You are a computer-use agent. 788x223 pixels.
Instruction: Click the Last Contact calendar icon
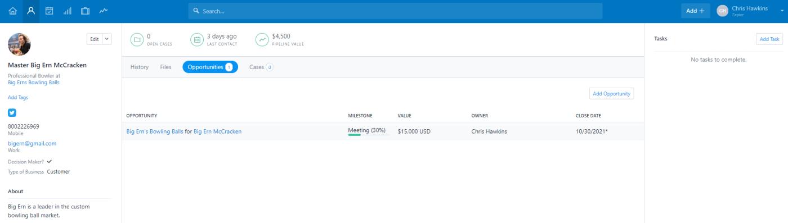point(196,39)
